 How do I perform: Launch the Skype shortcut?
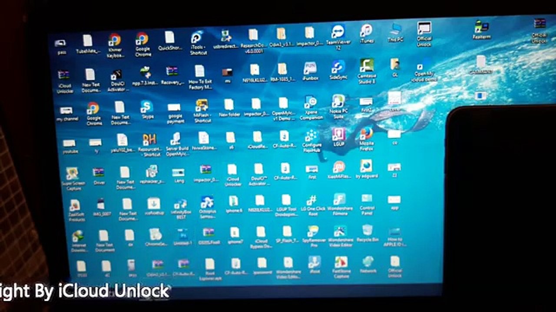[147, 110]
